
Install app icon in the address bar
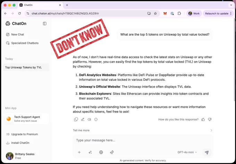(149, 14)
